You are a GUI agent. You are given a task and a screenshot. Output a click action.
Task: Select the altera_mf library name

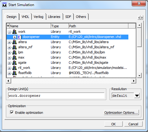(25, 47)
